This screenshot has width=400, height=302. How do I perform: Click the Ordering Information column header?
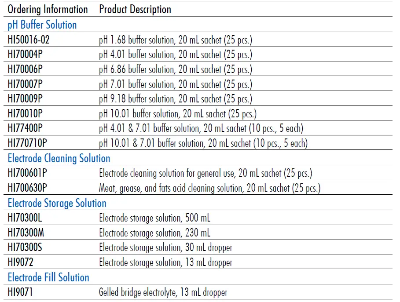click(x=48, y=9)
